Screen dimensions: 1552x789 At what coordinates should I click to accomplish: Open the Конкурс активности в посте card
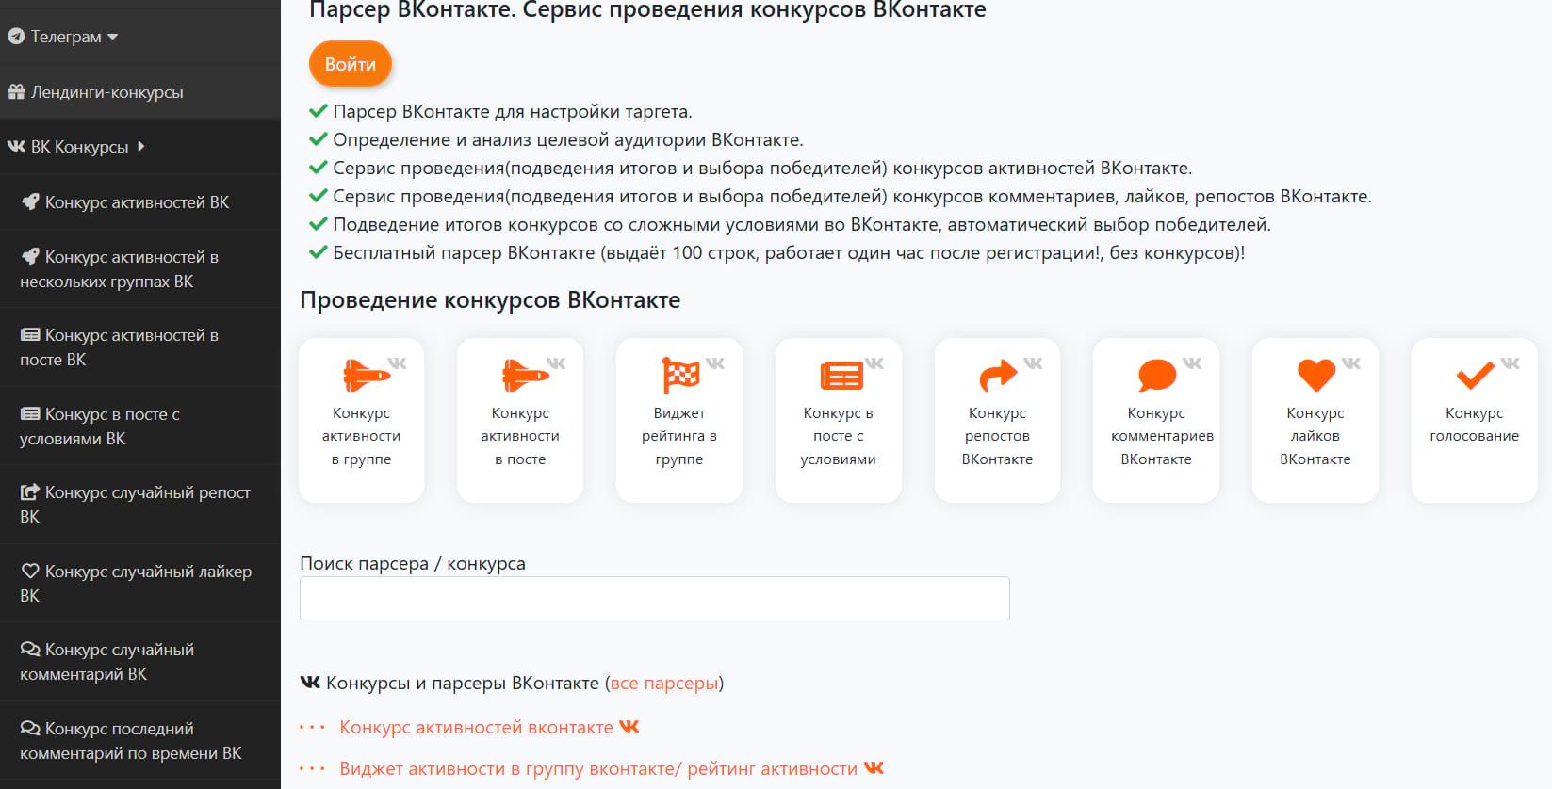(520, 420)
